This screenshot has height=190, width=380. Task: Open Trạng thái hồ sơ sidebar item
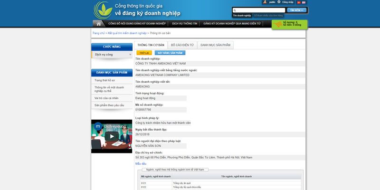104,80
